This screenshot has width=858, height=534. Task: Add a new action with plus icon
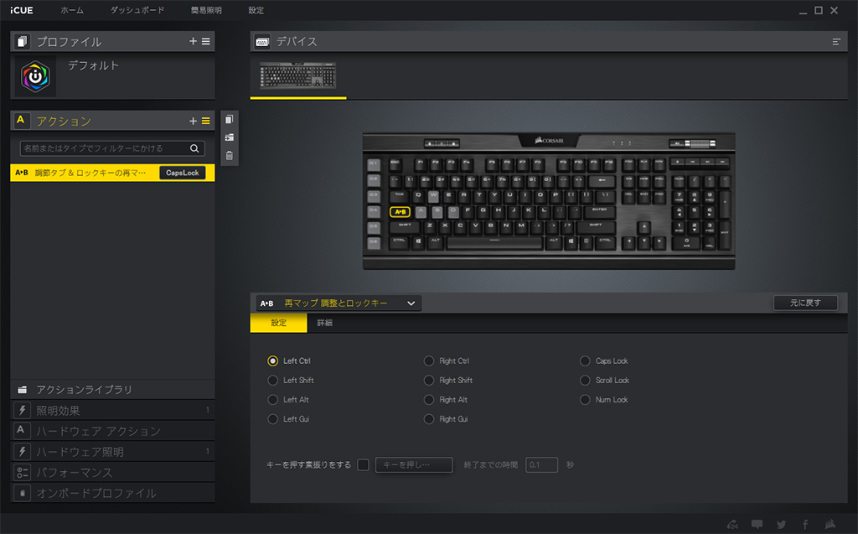(x=193, y=121)
